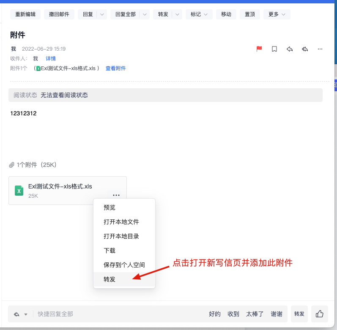Click the attachment card three-dots icon
Screen dimensions: 337x330
click(x=116, y=195)
